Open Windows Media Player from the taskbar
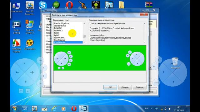This screenshot has height=112, width=200. [63, 109]
